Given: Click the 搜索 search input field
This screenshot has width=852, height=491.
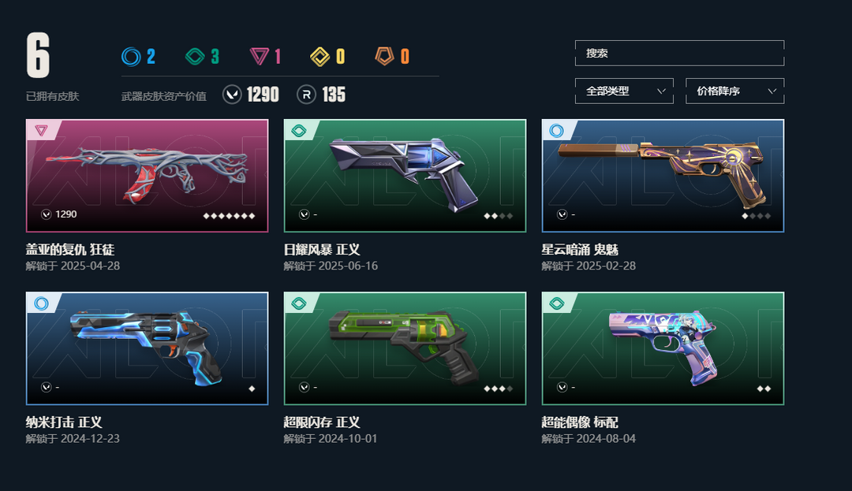Looking at the screenshot, I should (x=679, y=53).
